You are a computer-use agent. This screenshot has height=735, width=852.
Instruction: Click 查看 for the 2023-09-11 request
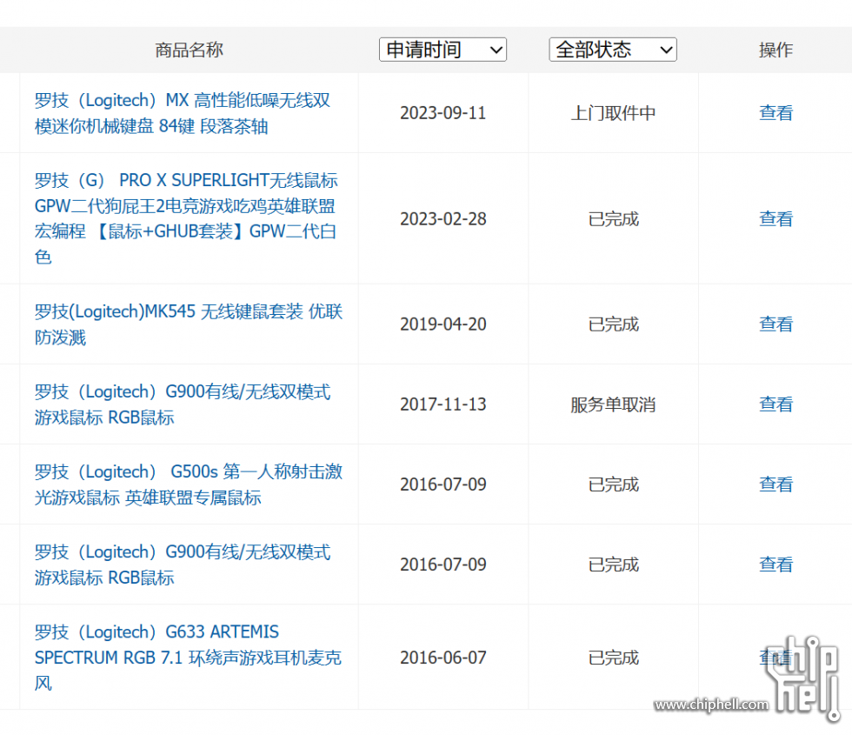[x=775, y=113]
